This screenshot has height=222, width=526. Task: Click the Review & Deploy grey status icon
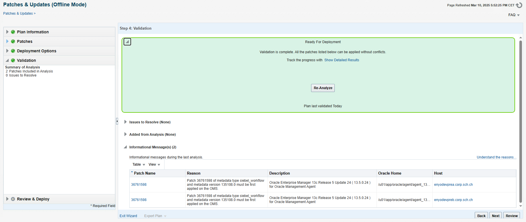pyautogui.click(x=13, y=199)
